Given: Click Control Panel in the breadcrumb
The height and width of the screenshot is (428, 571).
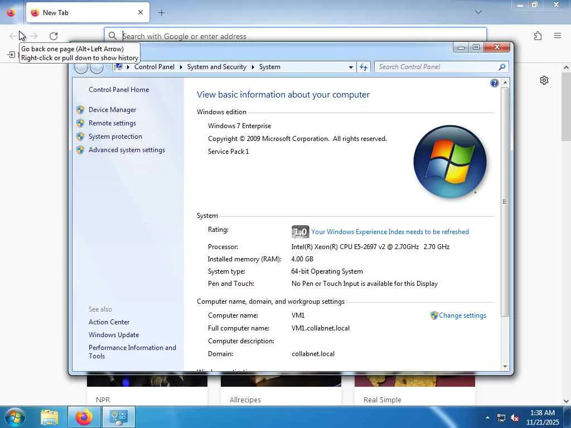Looking at the screenshot, I should [x=154, y=67].
